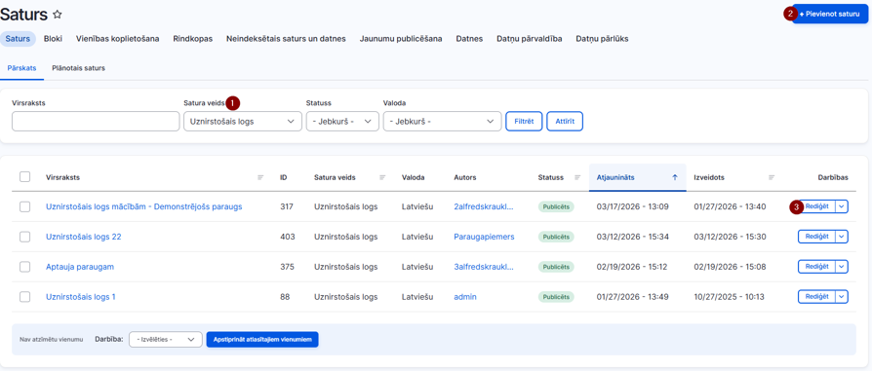Click date 01/27/2026 - 13:49 cell

632,297
